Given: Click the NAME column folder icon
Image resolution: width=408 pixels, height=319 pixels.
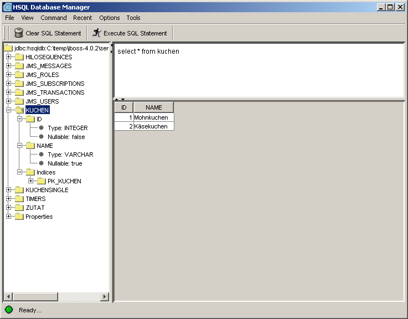Looking at the screenshot, I should (30, 146).
